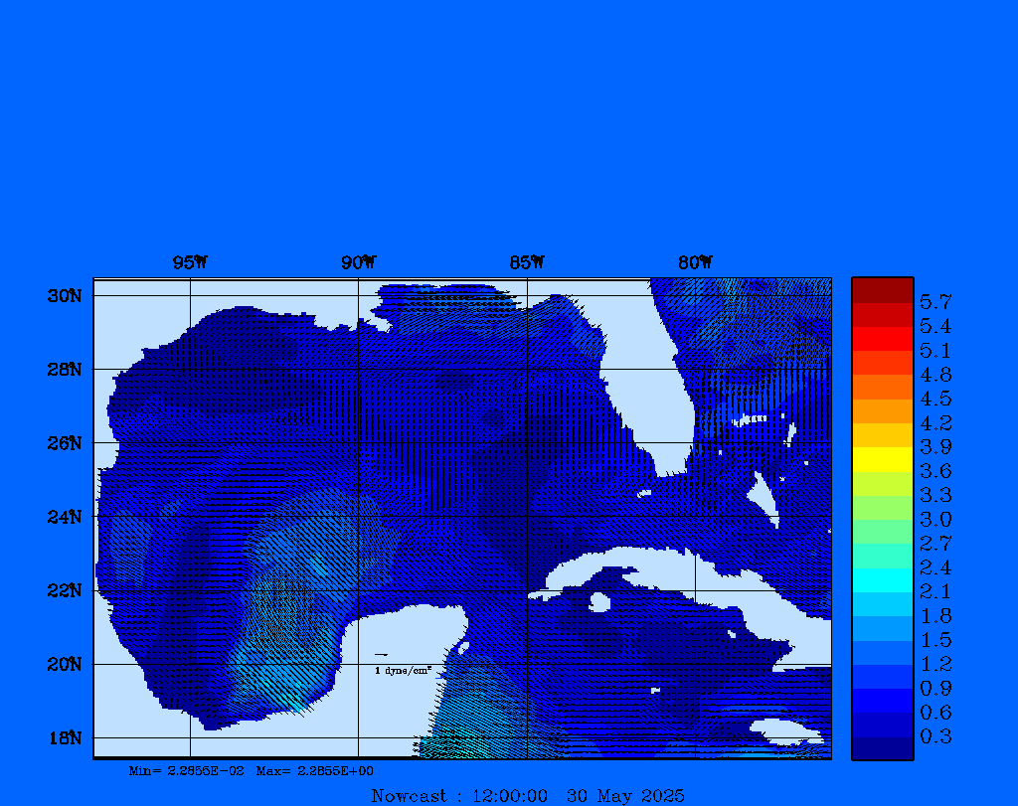Image resolution: width=1018 pixels, height=806 pixels.
Task: Click the 95W longitude label
Action: (190, 262)
